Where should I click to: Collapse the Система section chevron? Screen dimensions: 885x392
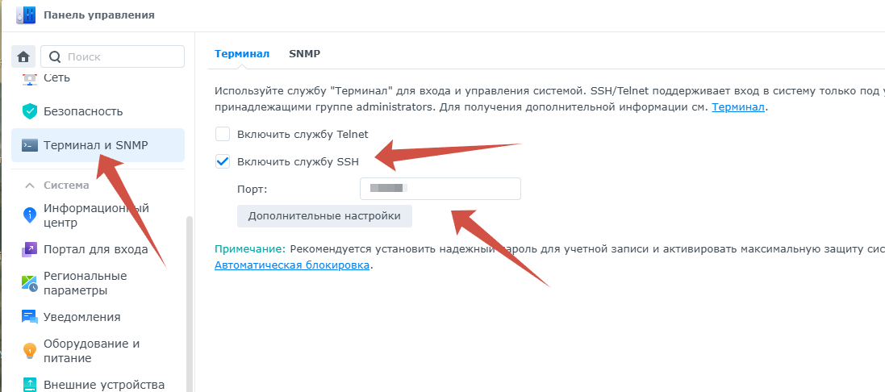30,186
